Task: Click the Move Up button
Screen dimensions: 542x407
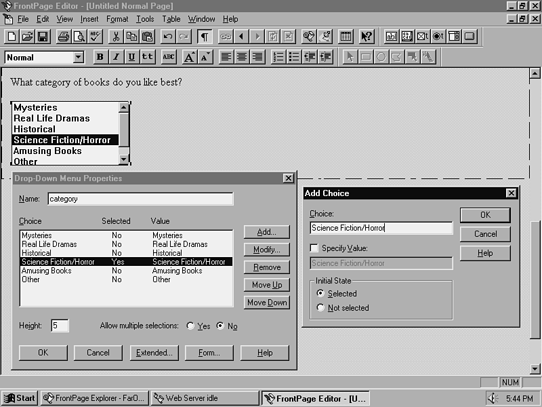Action: (267, 285)
